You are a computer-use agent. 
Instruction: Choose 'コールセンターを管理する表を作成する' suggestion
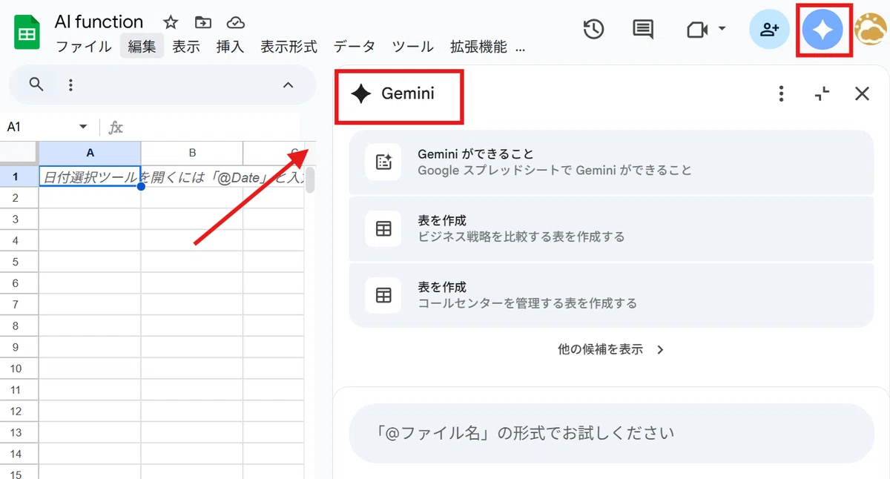pyautogui.click(x=611, y=294)
